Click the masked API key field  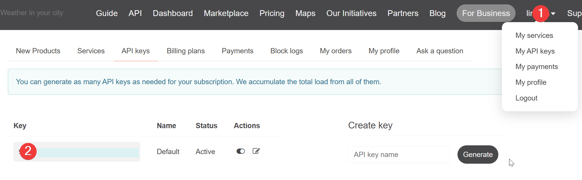tap(87, 152)
